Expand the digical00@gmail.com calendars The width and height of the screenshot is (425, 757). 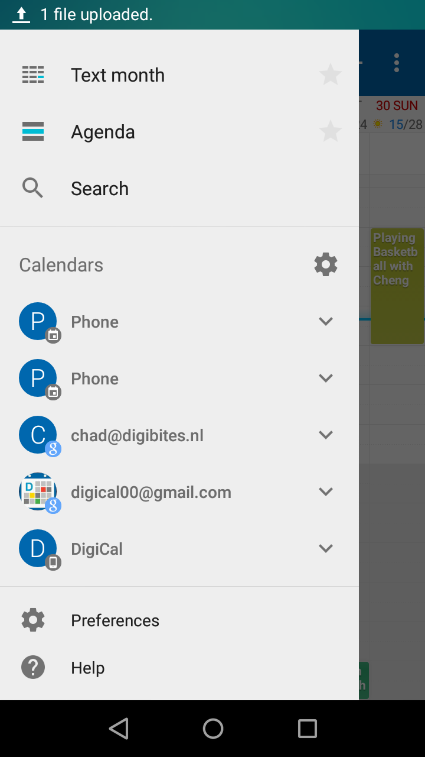[x=326, y=492]
